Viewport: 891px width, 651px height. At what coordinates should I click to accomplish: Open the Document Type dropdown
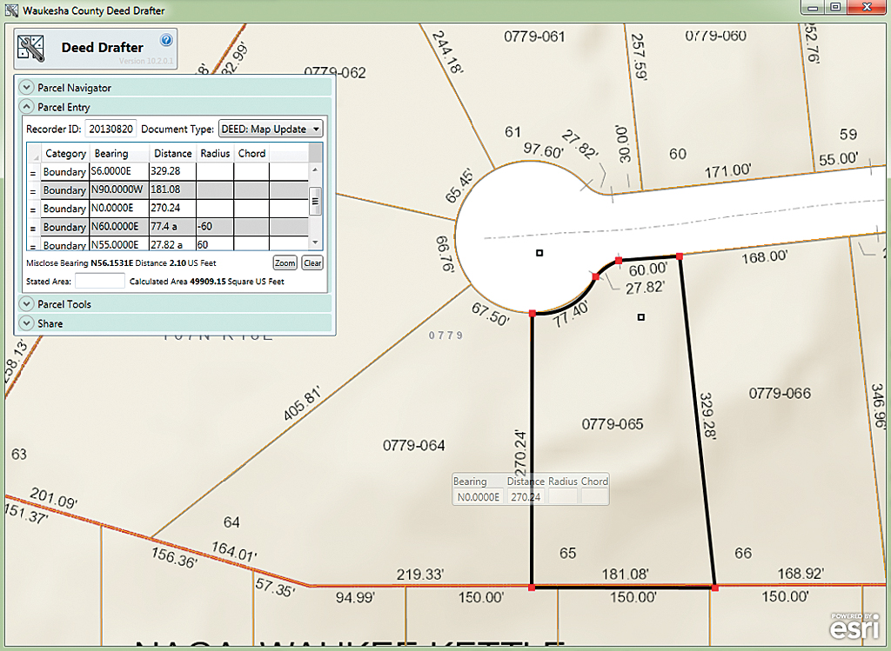(271, 129)
